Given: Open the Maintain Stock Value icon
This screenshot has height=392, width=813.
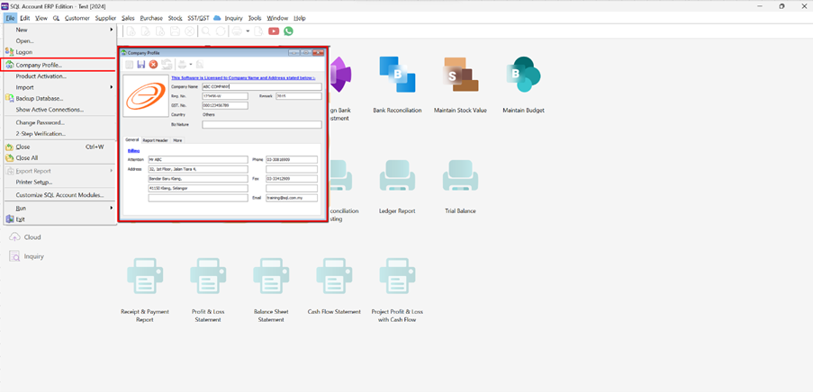Looking at the screenshot, I should coord(461,76).
